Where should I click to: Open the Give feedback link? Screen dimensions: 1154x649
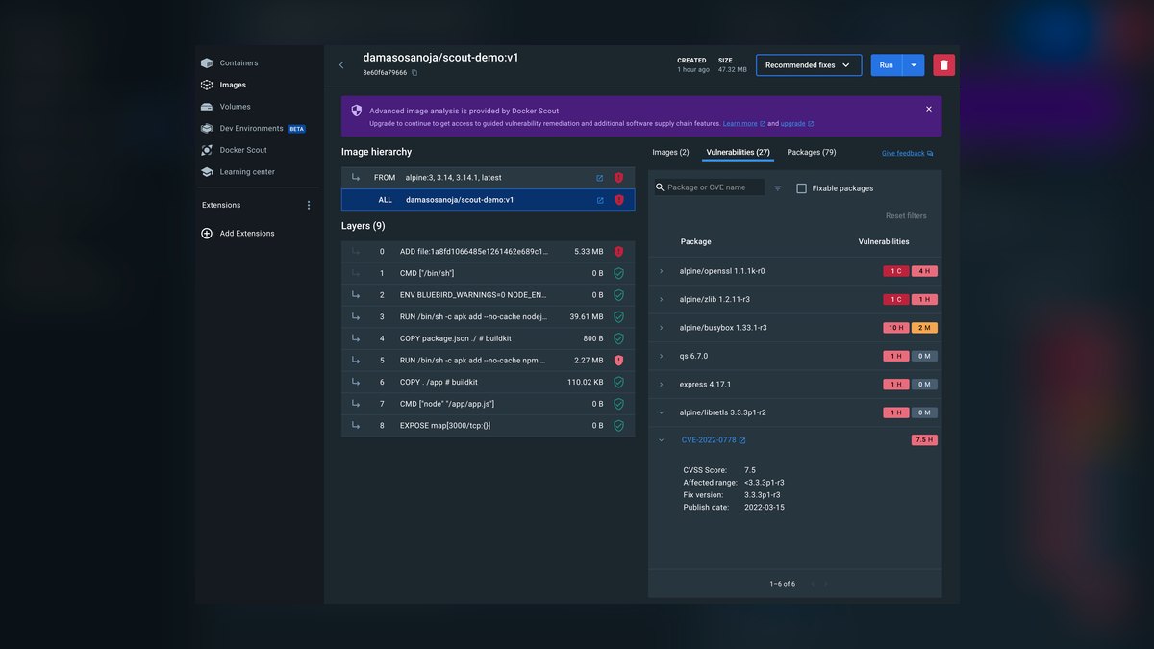coord(907,154)
